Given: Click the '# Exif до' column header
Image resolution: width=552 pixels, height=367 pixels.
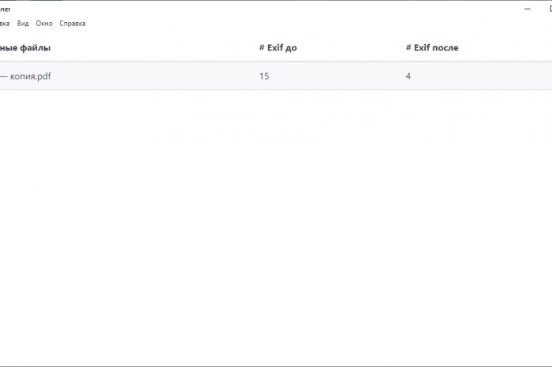Looking at the screenshot, I should click(278, 48).
